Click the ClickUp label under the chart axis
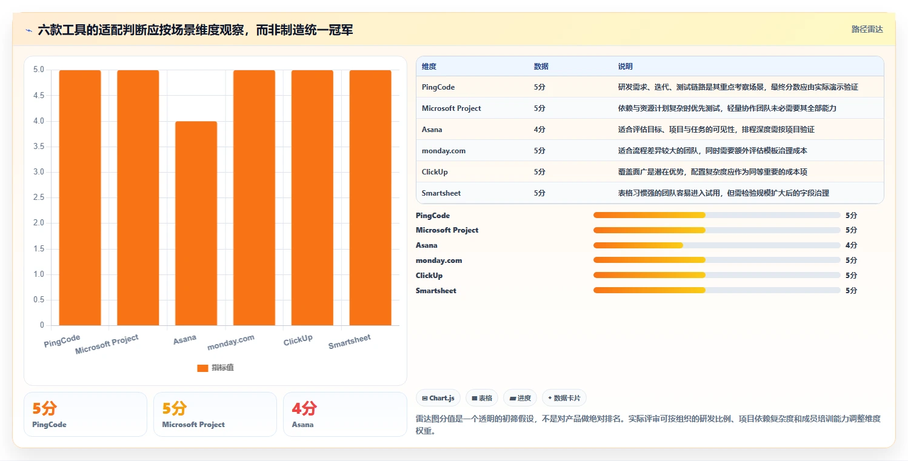 pyautogui.click(x=298, y=340)
